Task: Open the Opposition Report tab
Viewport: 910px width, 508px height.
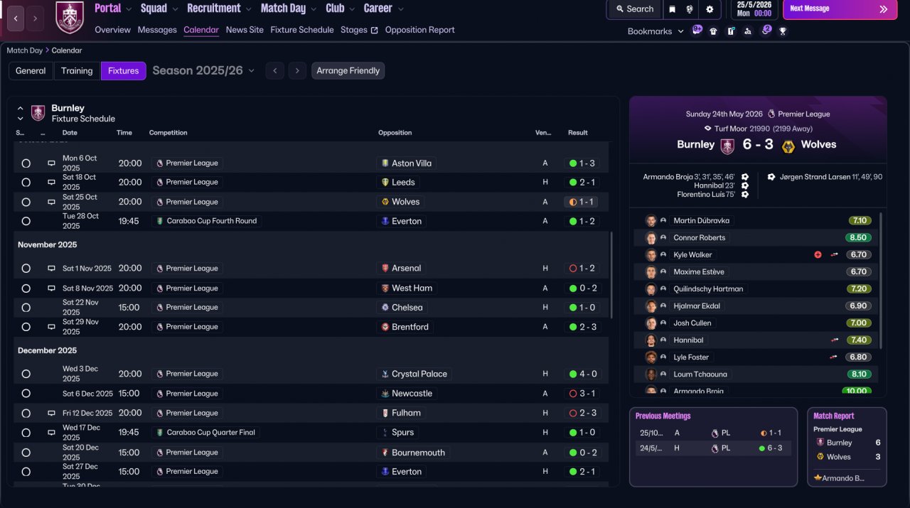Action: coord(419,30)
